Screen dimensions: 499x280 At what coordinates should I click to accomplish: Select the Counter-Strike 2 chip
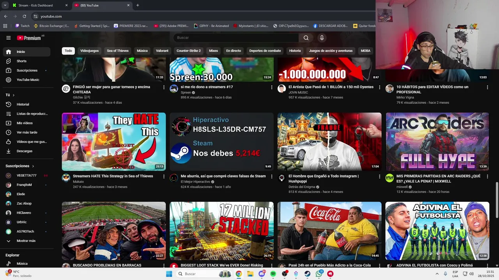189,51
